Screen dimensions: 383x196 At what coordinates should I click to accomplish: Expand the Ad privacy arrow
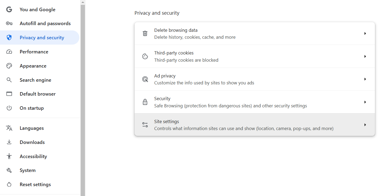pos(365,79)
